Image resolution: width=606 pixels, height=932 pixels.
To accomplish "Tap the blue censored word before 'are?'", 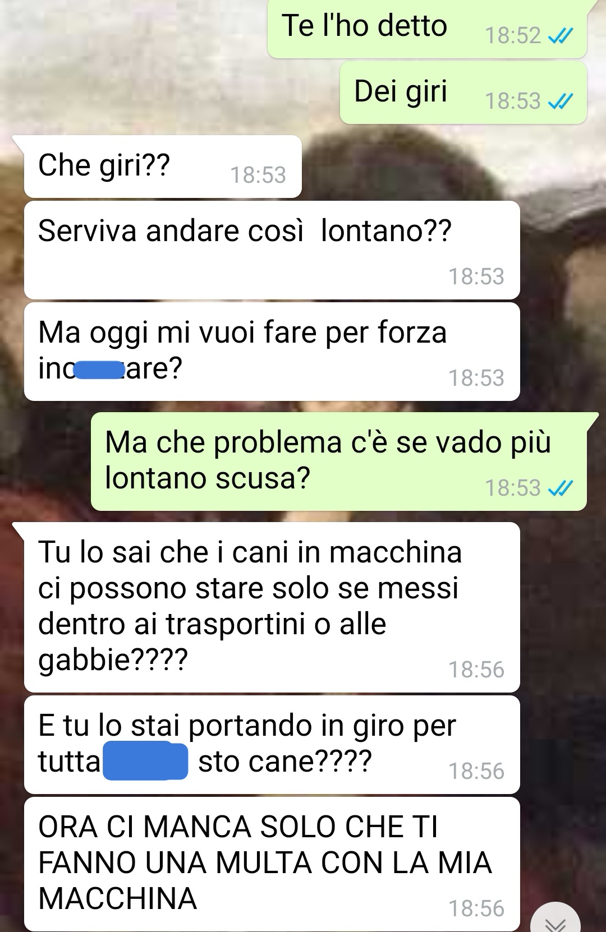I will [x=99, y=370].
